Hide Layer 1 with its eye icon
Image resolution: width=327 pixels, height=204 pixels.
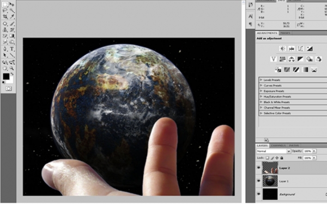[258, 181]
